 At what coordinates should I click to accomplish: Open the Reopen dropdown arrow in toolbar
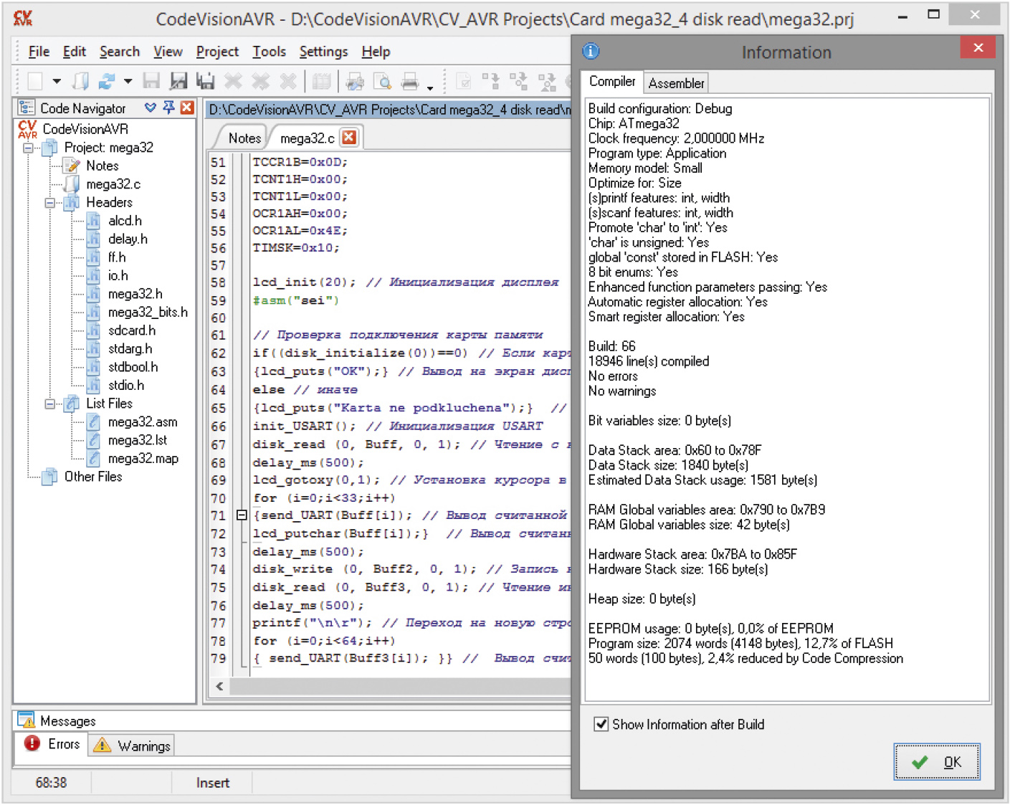click(128, 82)
